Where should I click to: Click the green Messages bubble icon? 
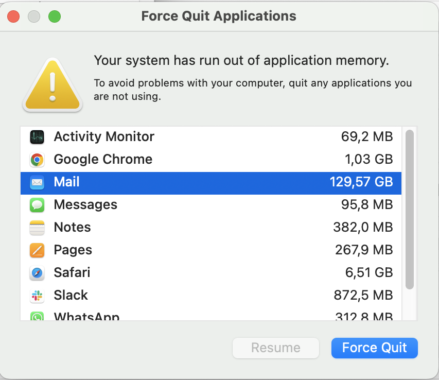[37, 205]
